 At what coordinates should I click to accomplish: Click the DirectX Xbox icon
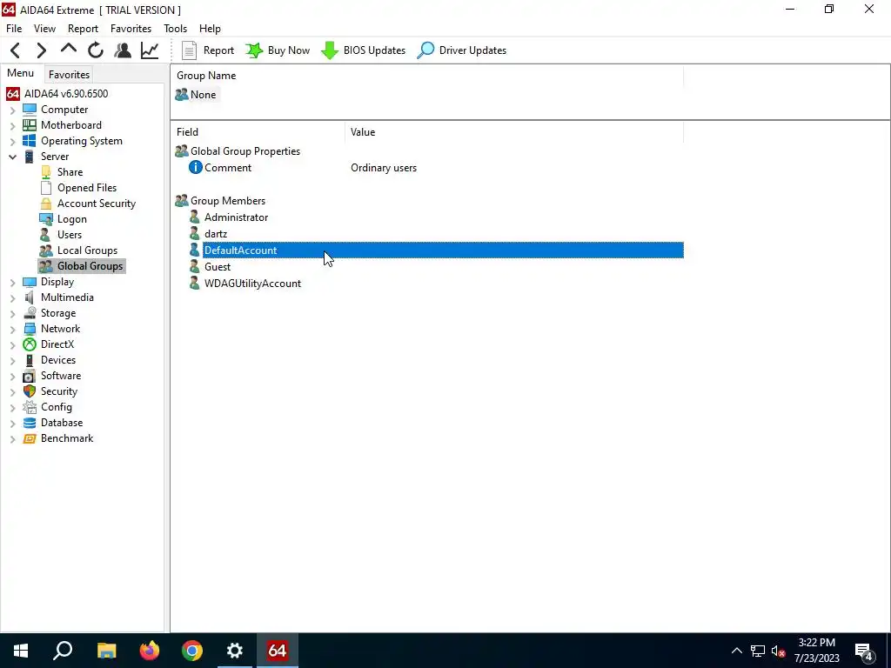click(x=30, y=344)
